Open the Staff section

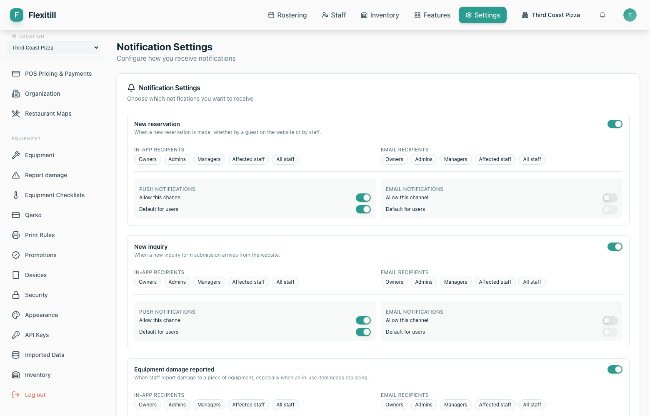[334, 15]
